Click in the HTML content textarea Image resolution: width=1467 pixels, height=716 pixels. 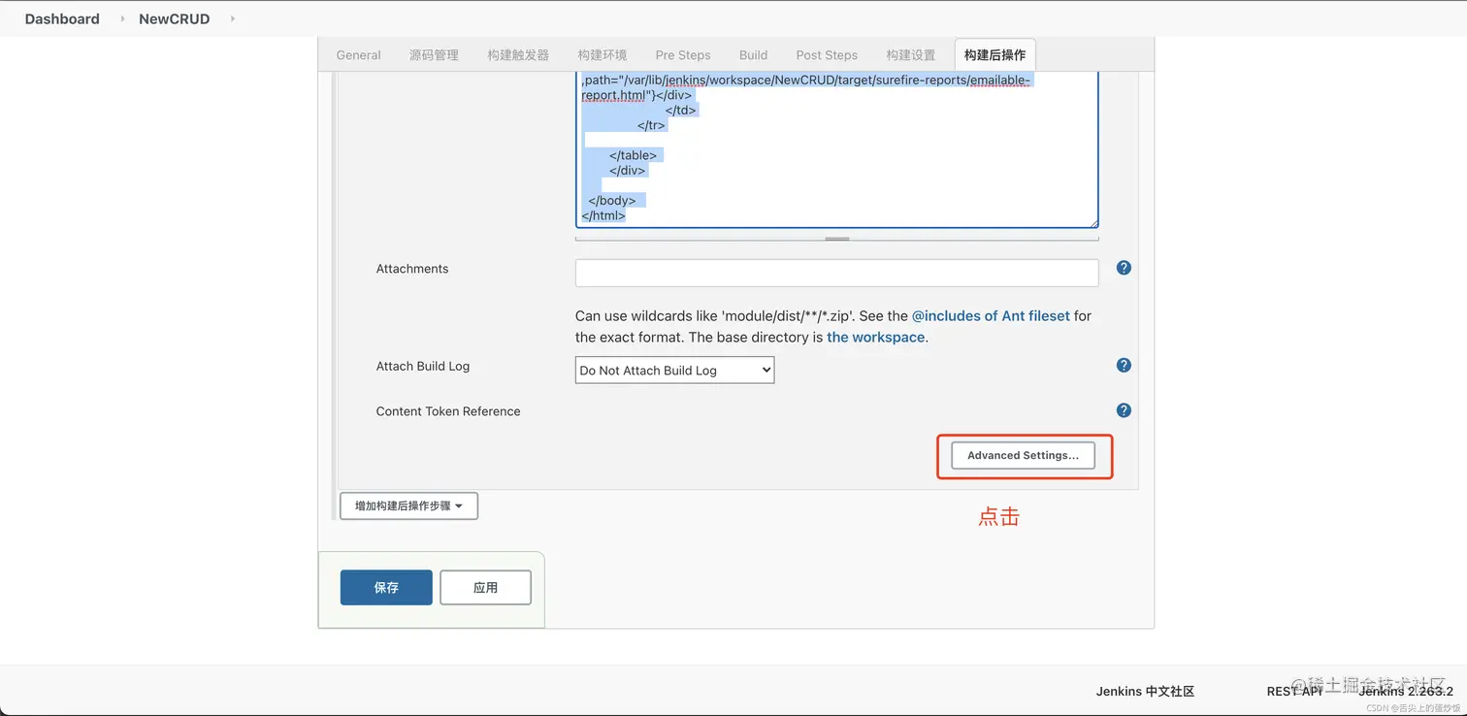836,148
